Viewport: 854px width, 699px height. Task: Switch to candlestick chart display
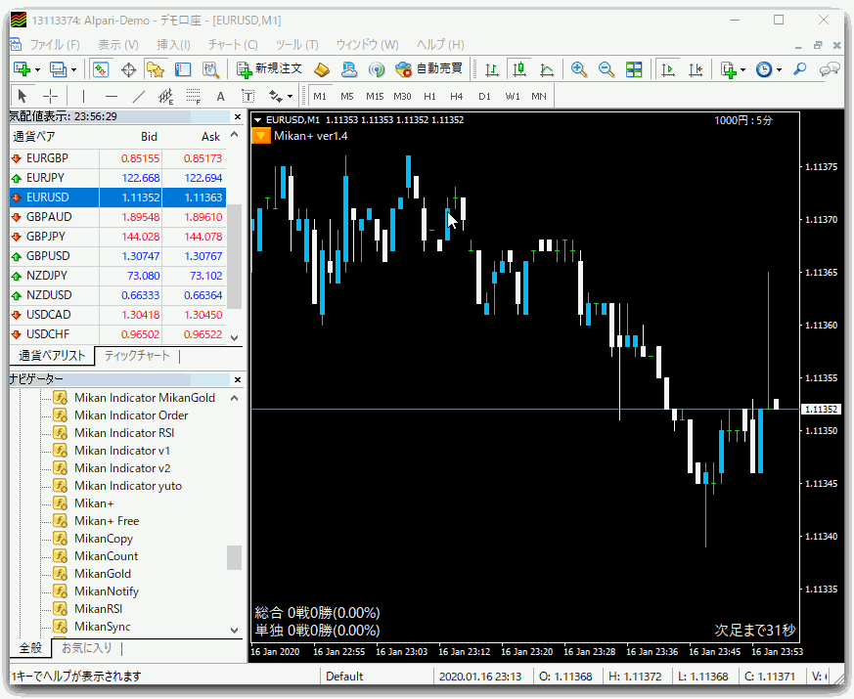(x=519, y=69)
